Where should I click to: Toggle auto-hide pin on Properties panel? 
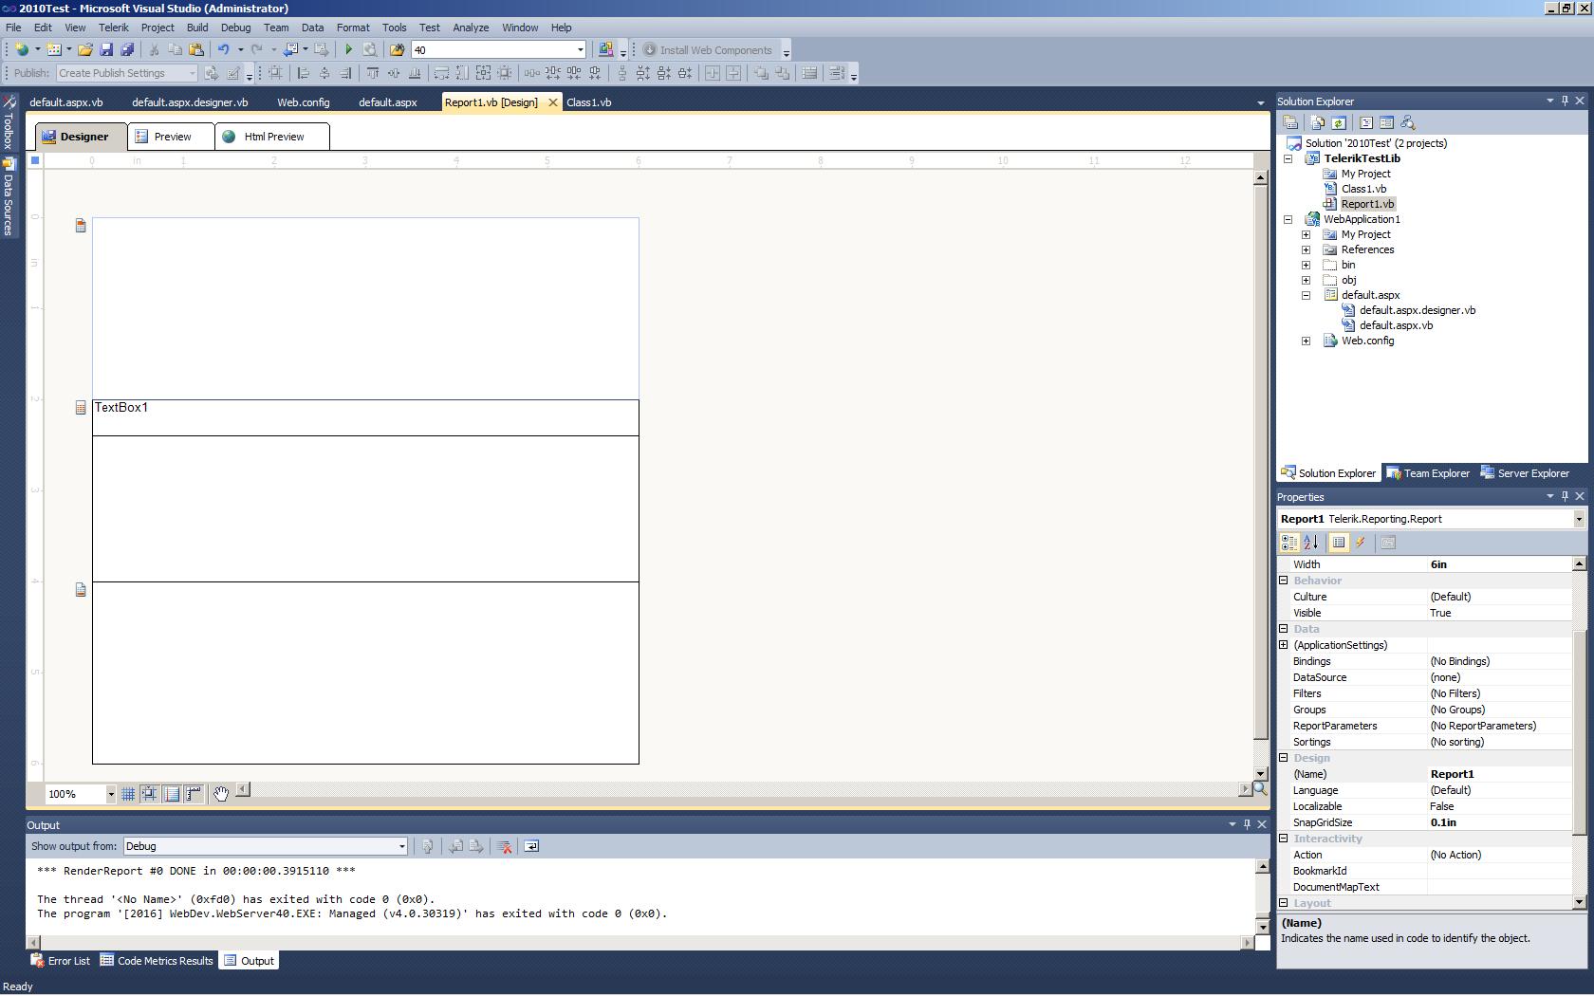point(1565,496)
